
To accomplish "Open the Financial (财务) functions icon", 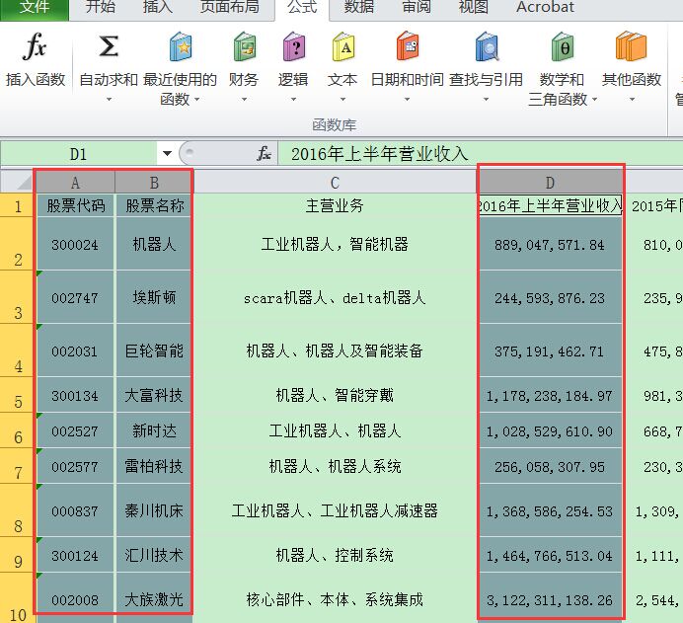I will [x=244, y=46].
